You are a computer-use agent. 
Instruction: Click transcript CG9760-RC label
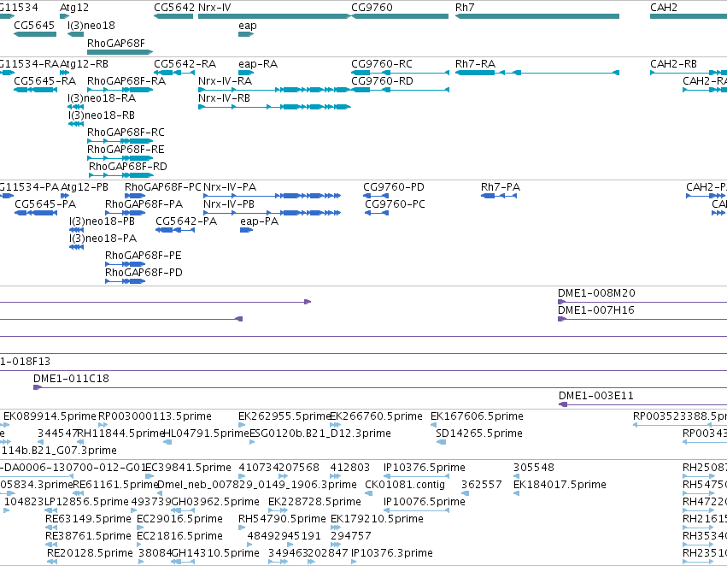click(x=382, y=63)
